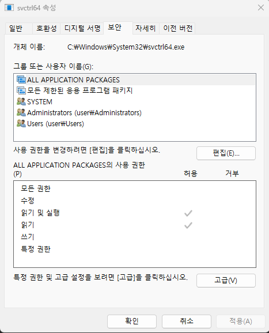Image resolution: width=269 pixels, height=333 pixels.
Task: Open the 자세히 tab
Action: coord(146,28)
